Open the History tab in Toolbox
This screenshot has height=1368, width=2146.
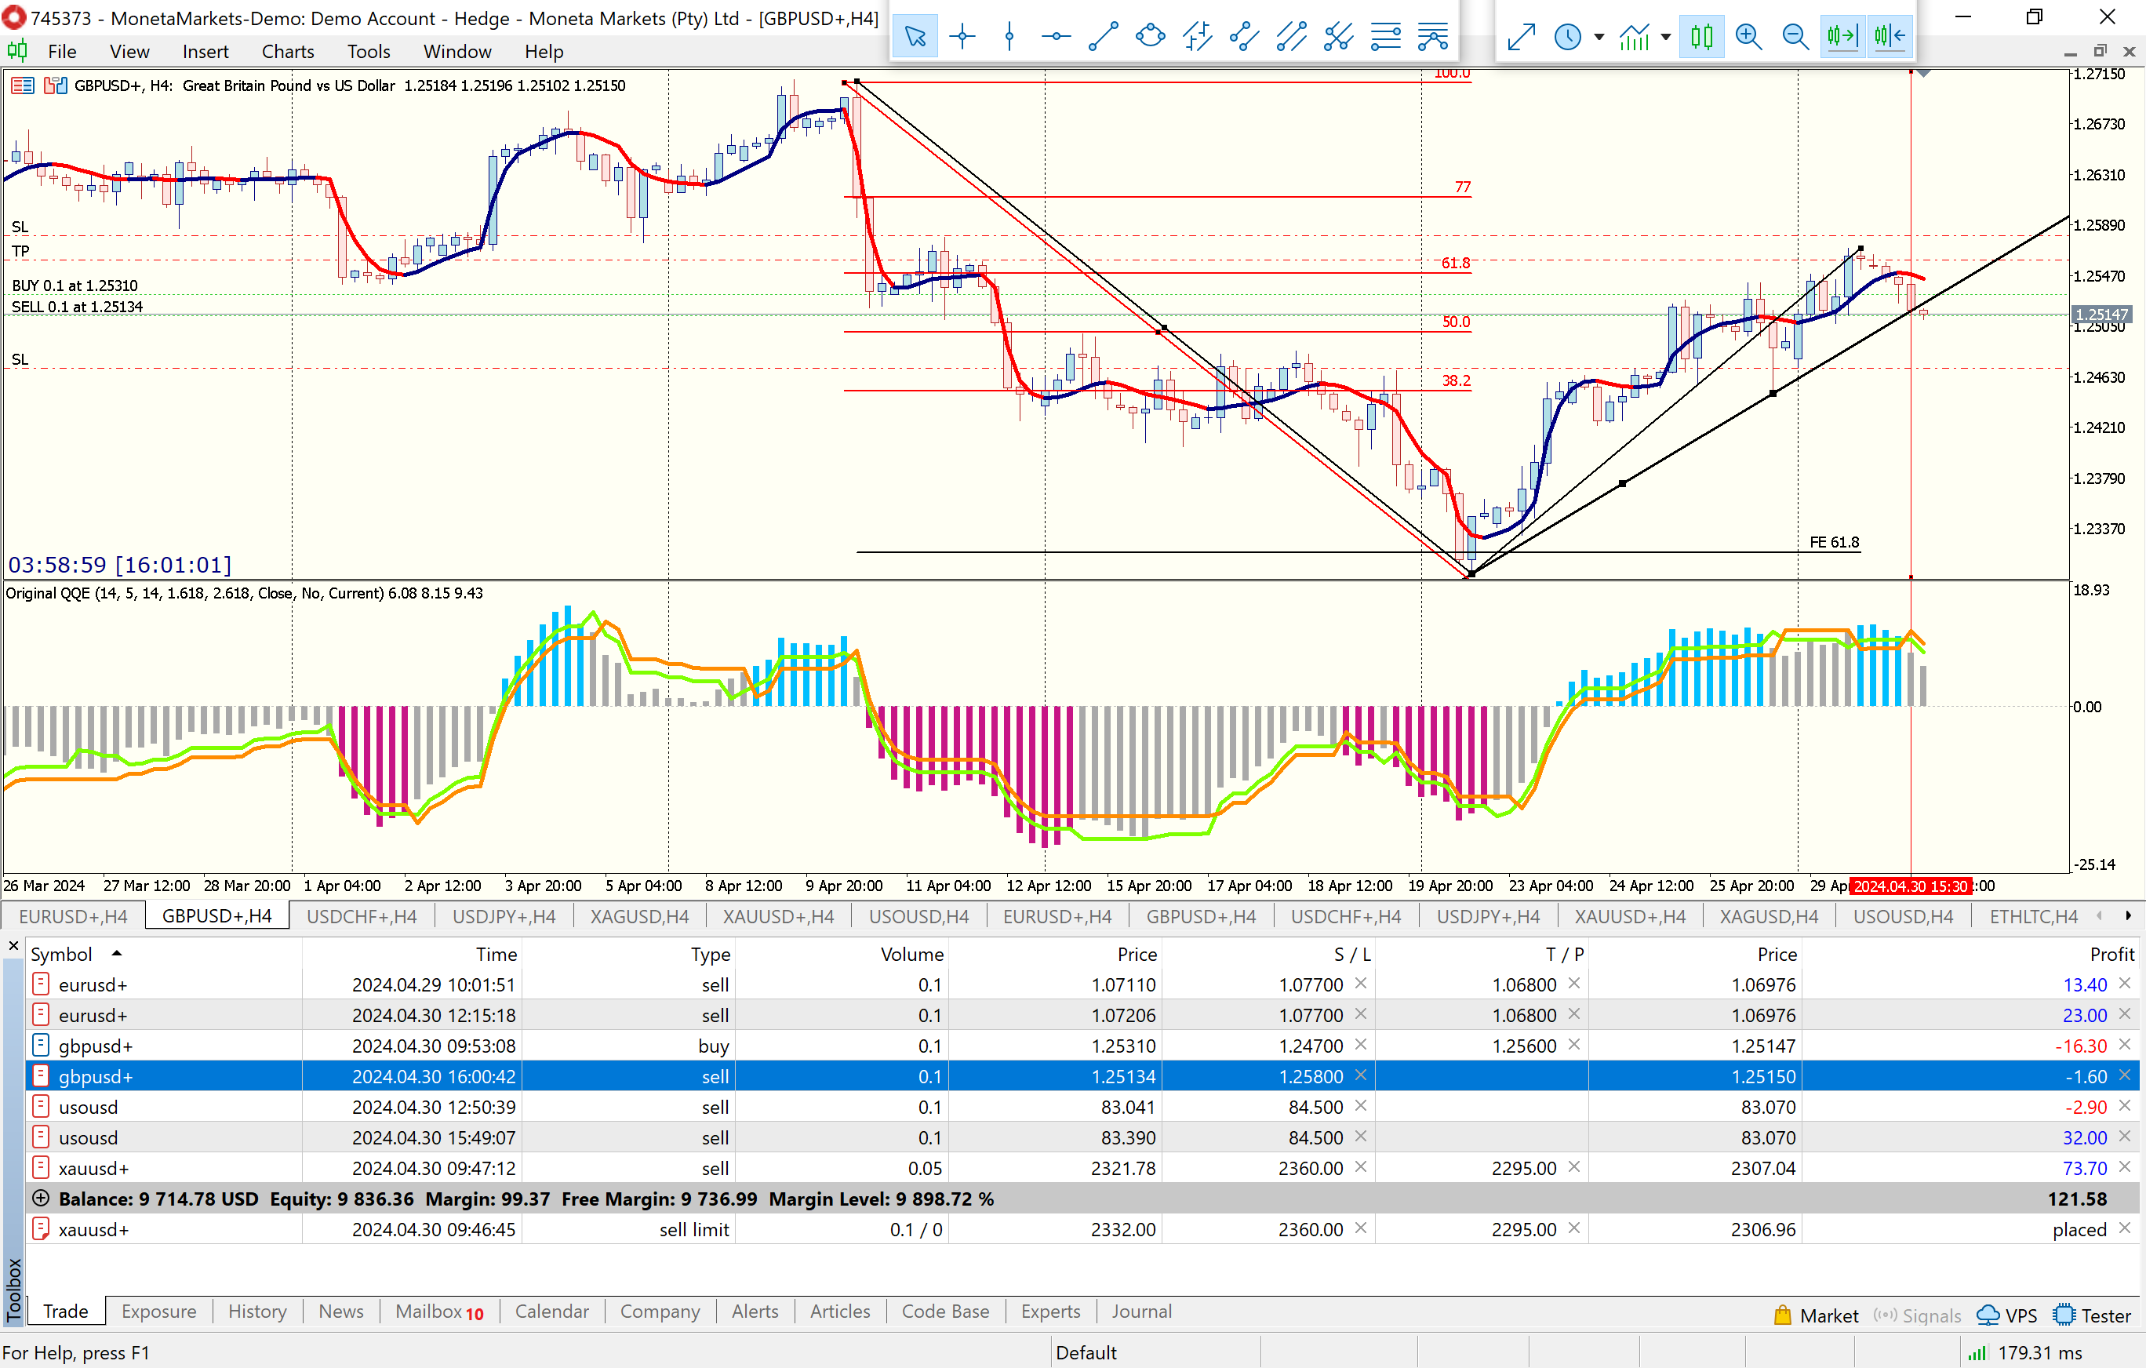coord(256,1311)
